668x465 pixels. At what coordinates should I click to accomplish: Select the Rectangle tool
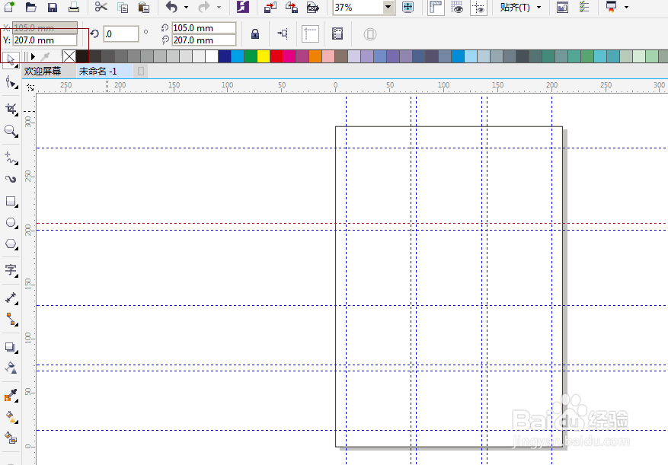coord(11,202)
